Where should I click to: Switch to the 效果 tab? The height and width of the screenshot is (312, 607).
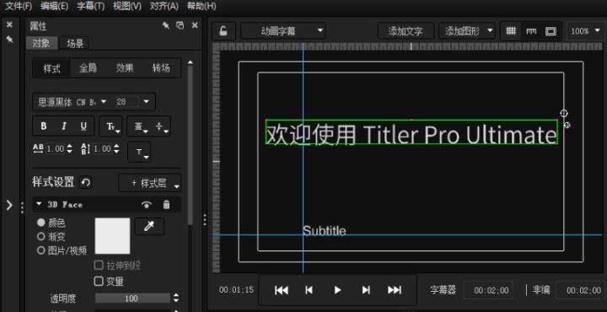click(x=125, y=68)
